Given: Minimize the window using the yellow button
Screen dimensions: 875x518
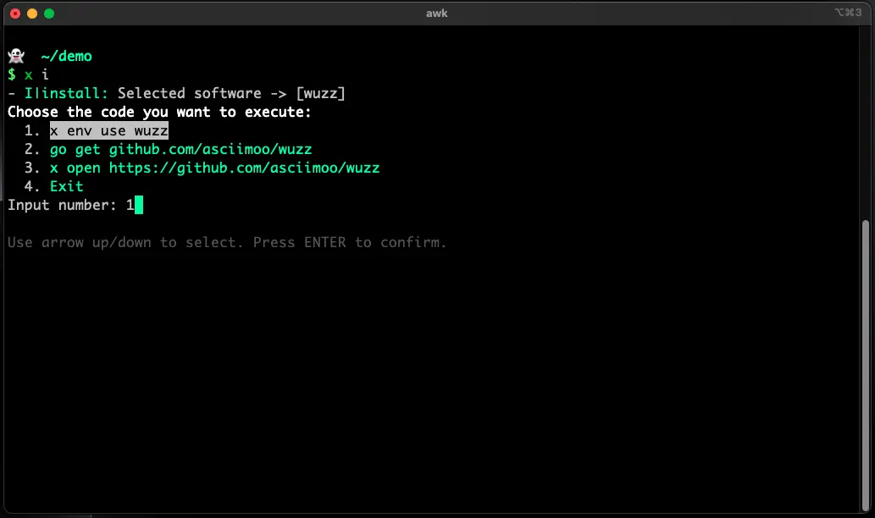Looking at the screenshot, I should (x=32, y=14).
